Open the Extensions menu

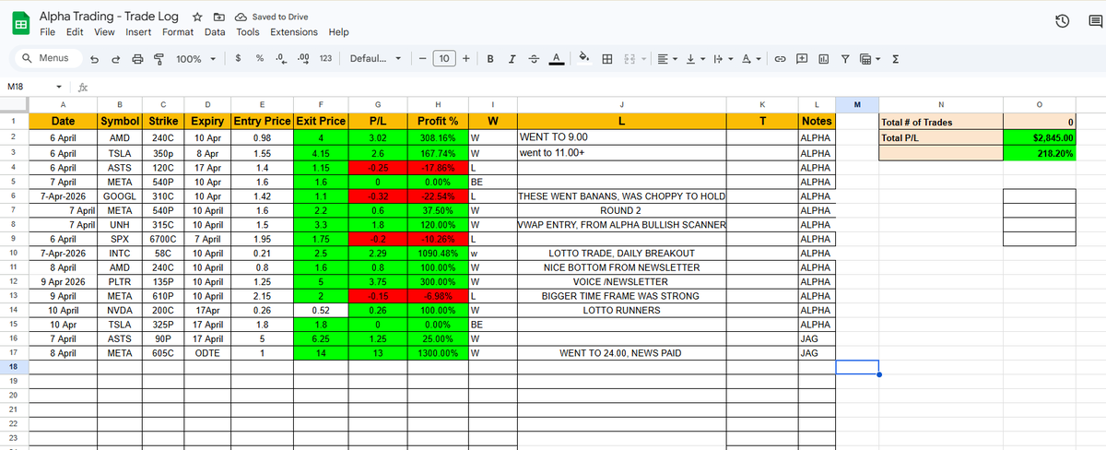click(294, 31)
